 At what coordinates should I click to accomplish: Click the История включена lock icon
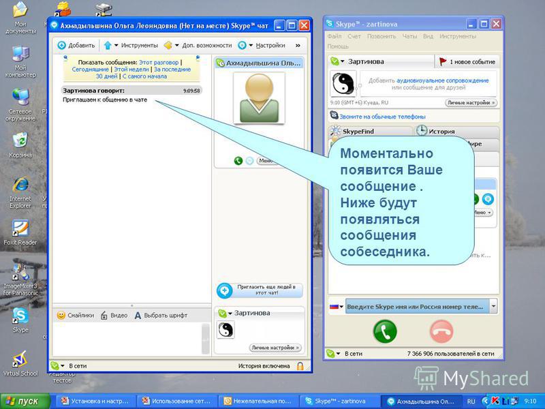click(300, 366)
